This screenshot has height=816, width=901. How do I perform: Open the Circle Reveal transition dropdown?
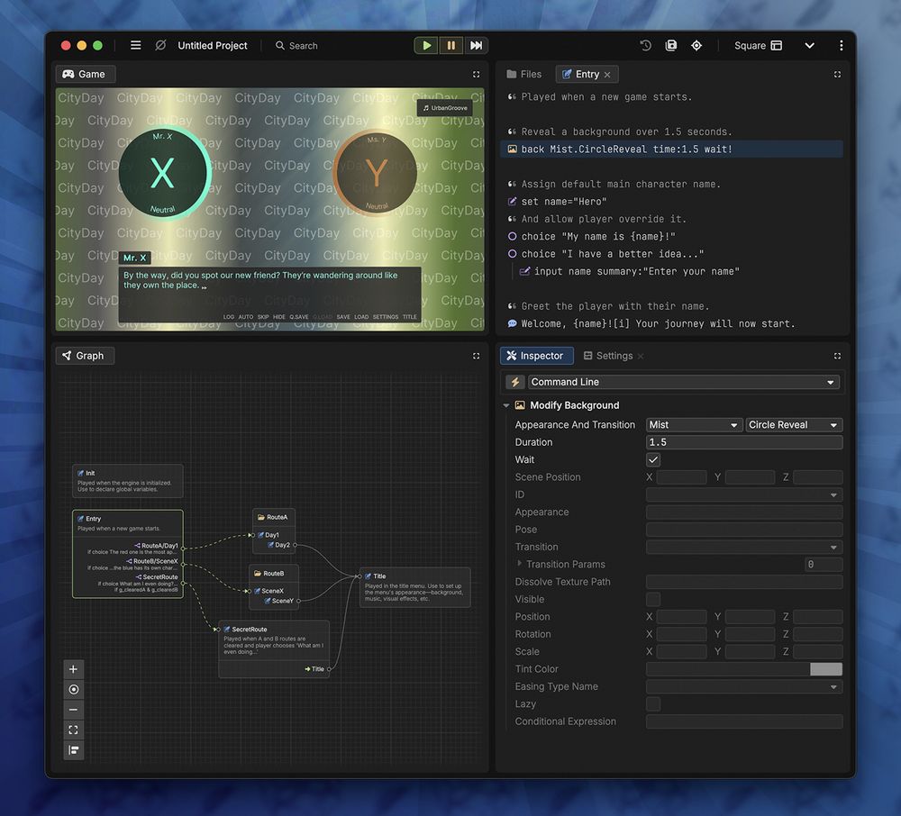click(794, 425)
